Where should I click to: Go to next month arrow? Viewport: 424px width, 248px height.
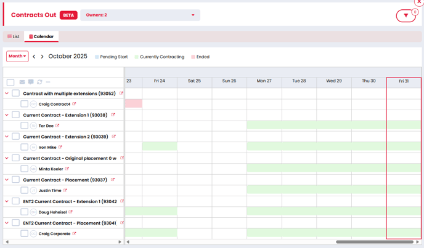42,57
